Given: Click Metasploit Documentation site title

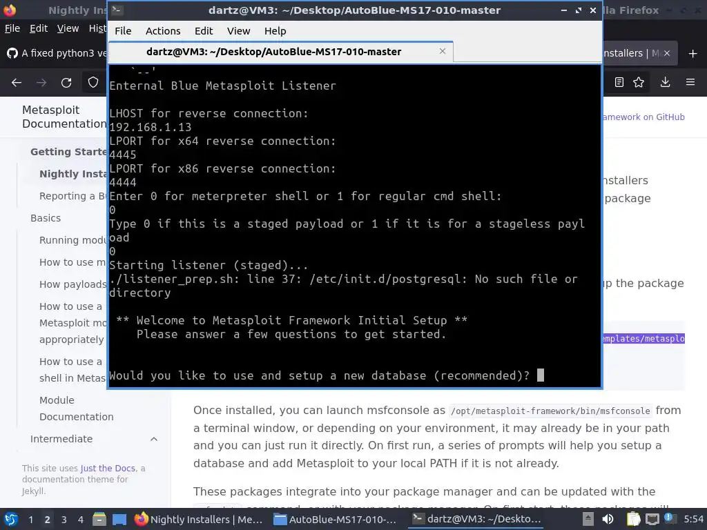Looking at the screenshot, I should click(64, 117).
